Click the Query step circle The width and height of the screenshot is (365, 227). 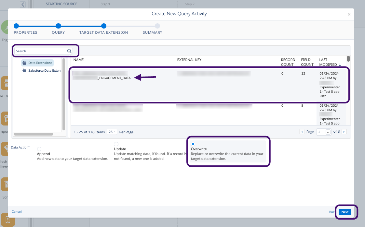coord(58,26)
